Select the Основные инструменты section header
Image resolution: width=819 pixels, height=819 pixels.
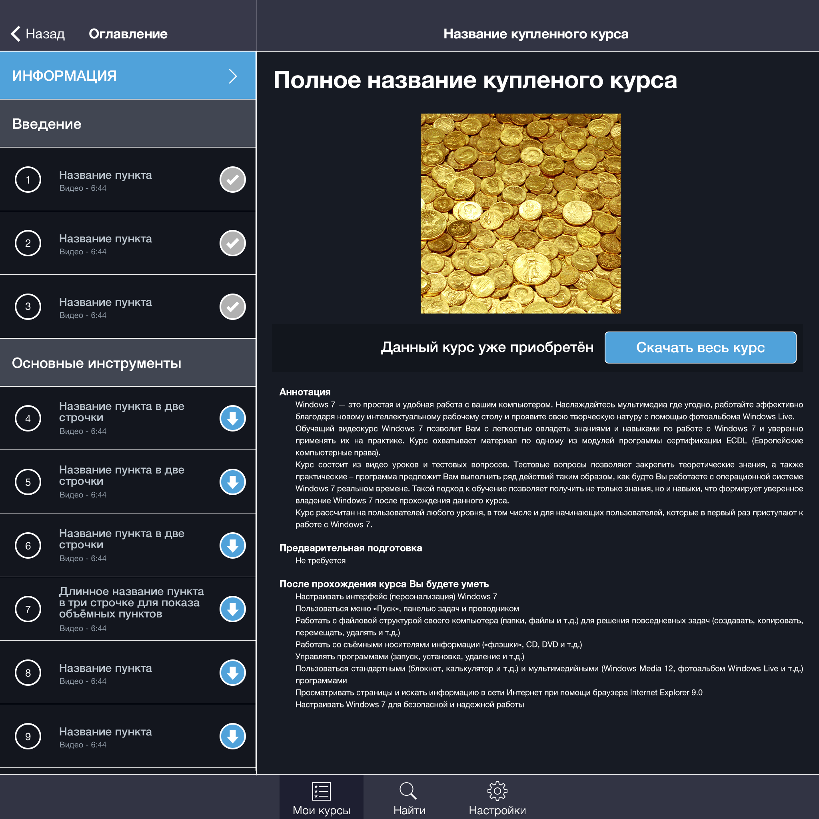(128, 363)
